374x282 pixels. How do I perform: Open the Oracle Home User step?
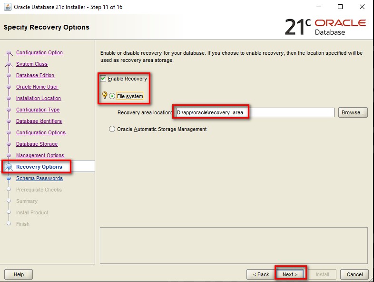(37, 87)
